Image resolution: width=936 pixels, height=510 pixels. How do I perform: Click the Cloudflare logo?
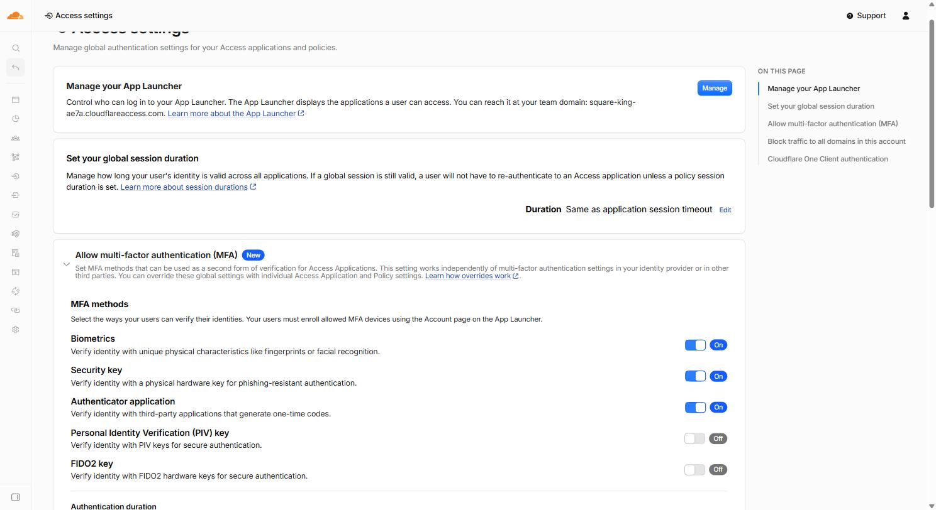click(x=15, y=15)
